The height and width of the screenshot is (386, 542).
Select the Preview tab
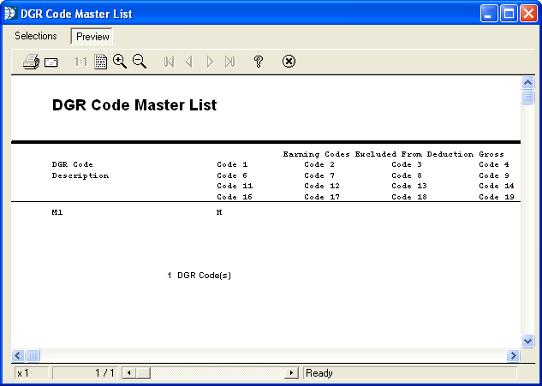coord(92,37)
